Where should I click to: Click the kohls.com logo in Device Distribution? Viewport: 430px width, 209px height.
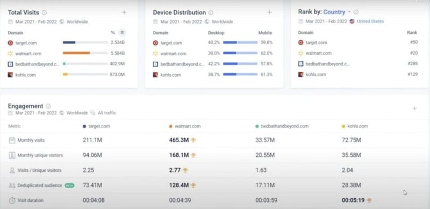[x=155, y=75]
